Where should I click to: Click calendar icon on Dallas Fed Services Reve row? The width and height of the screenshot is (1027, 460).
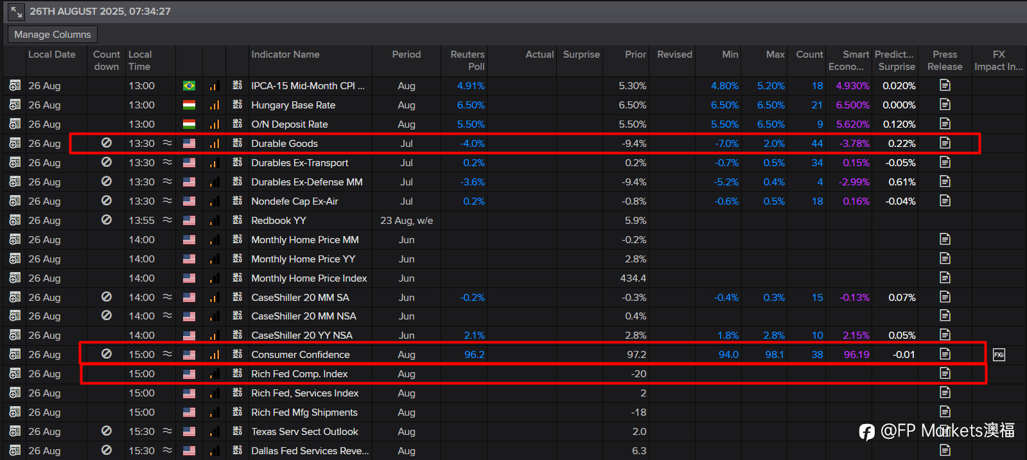point(15,450)
